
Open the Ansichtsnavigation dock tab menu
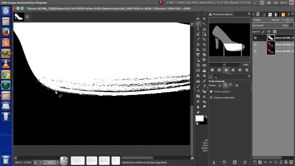(x=249, y=14)
